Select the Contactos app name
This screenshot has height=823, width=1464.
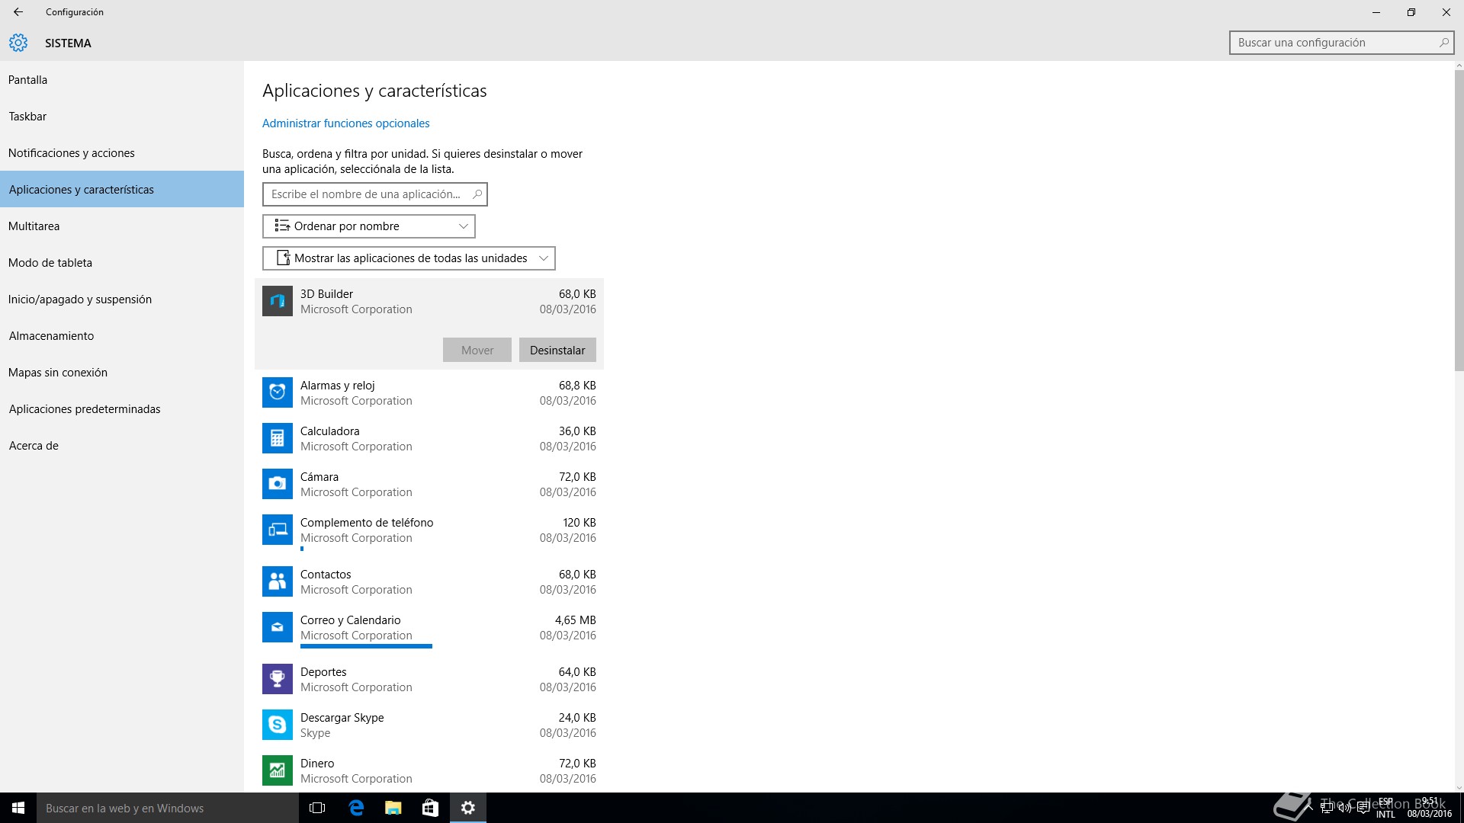(326, 575)
